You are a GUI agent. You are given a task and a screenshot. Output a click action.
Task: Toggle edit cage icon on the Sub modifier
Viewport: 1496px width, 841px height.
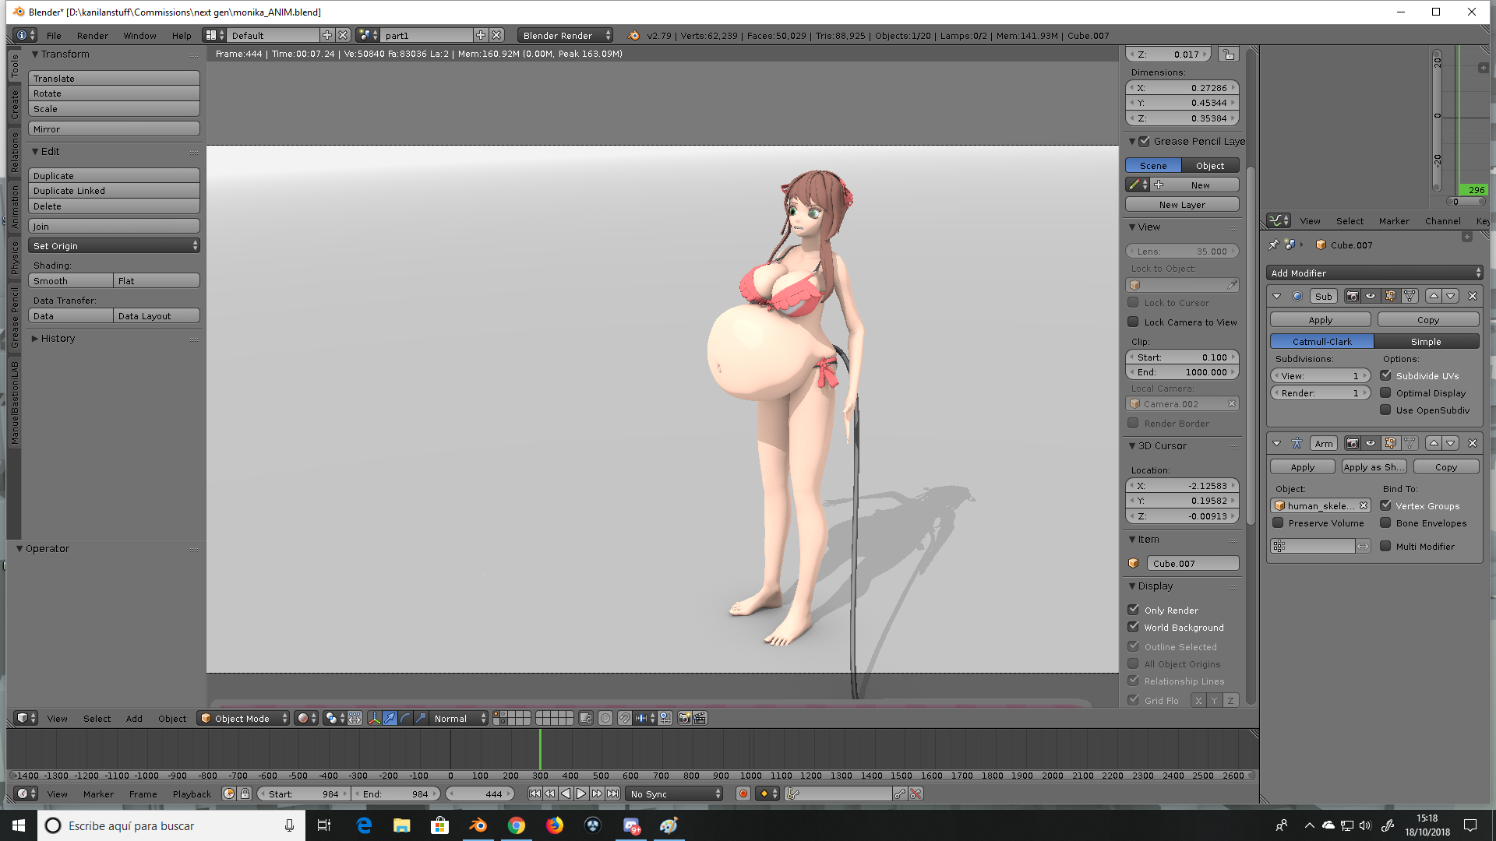click(1410, 296)
